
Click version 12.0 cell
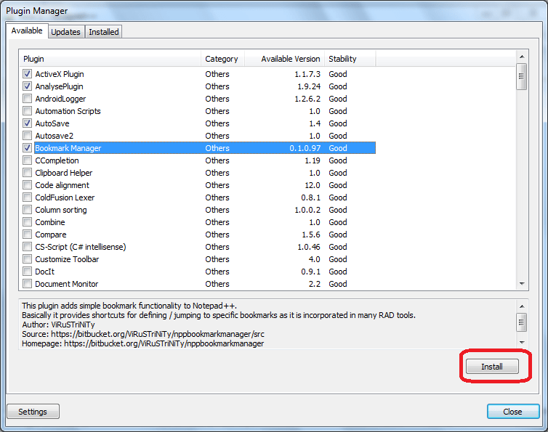pos(313,185)
